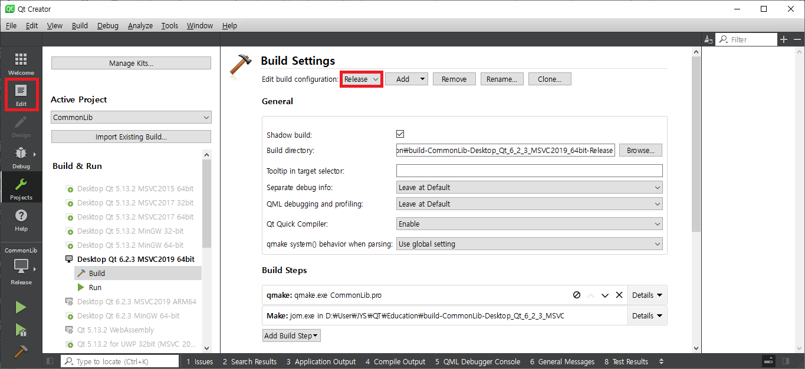Move qmake step down

pyautogui.click(x=605, y=295)
